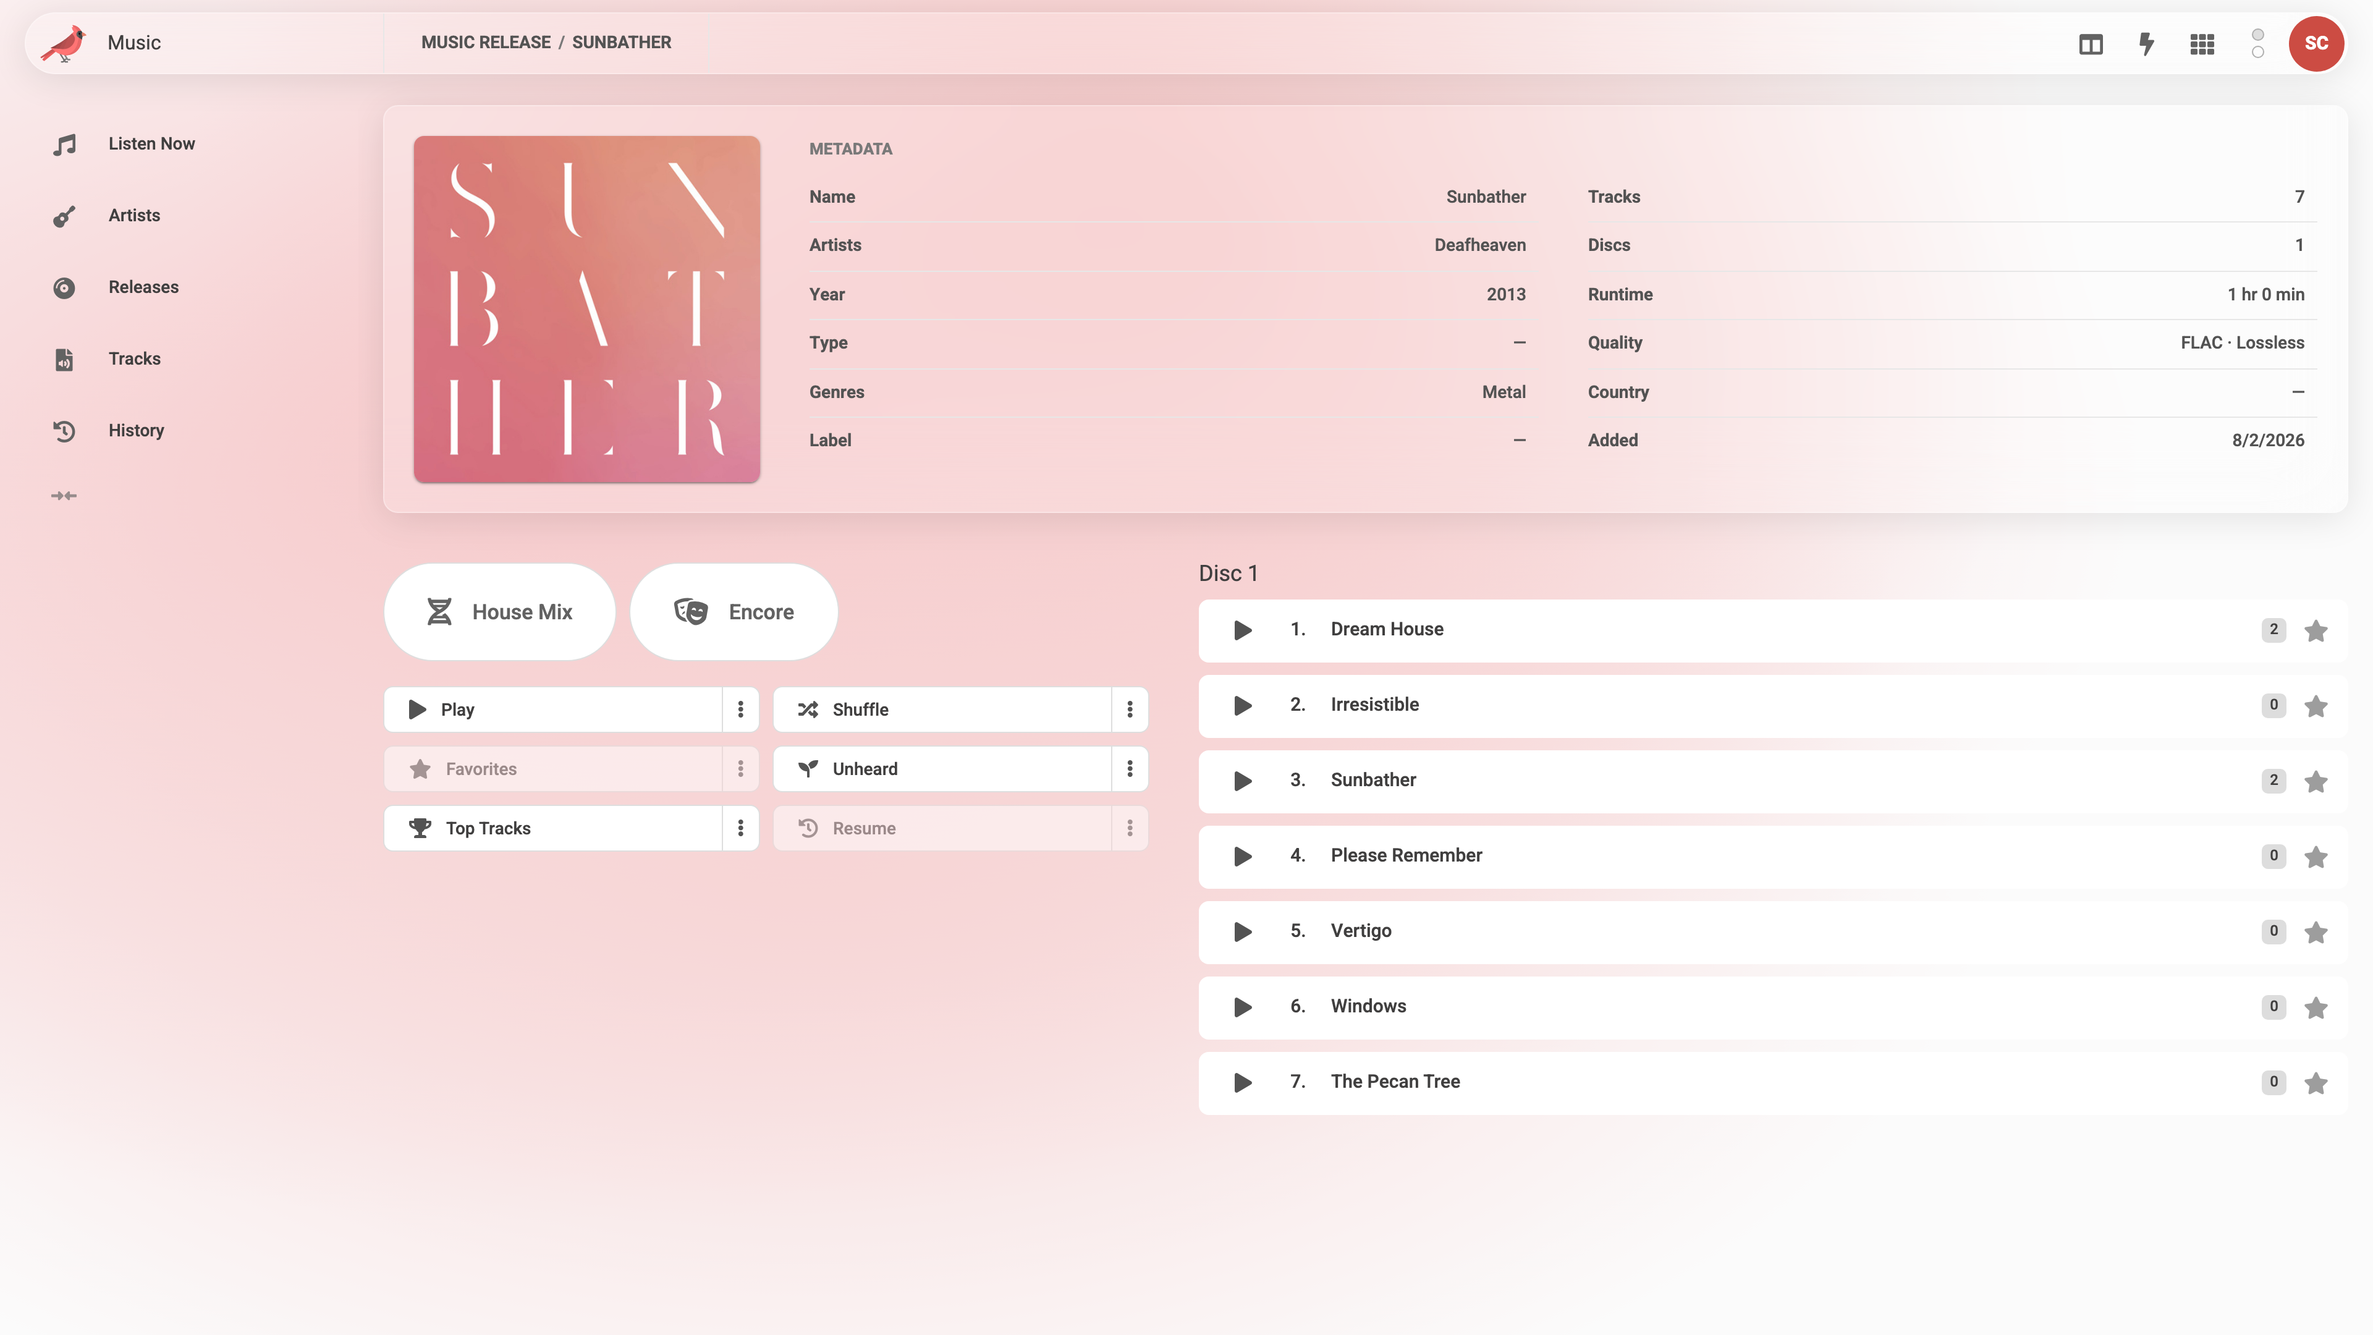The height and width of the screenshot is (1335, 2373).
Task: Click the clock icon beside History
Action: (x=64, y=431)
